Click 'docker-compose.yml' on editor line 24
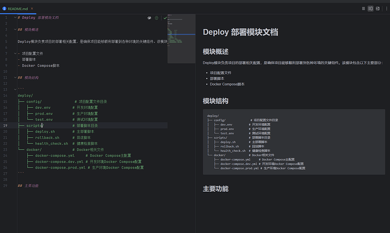The width and height of the screenshot is (390, 233). (x=55, y=156)
